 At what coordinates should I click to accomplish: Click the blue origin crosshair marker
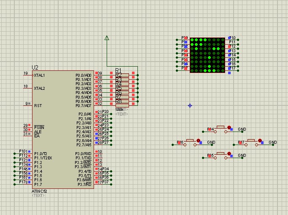pyautogui.click(x=190, y=105)
